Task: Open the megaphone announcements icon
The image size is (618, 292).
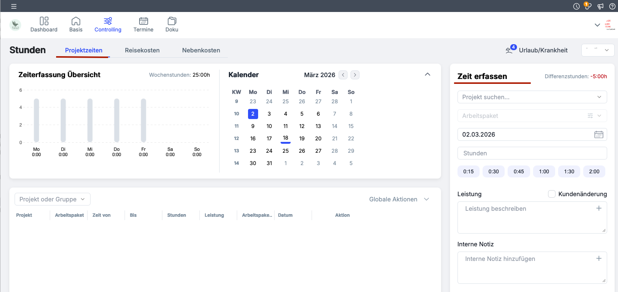Action: click(600, 6)
